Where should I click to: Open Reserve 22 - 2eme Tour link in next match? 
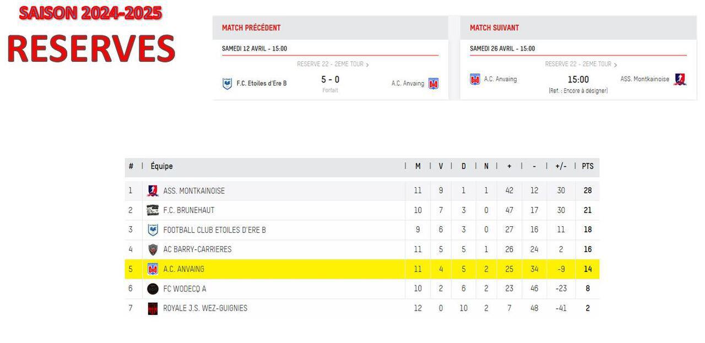click(581, 64)
